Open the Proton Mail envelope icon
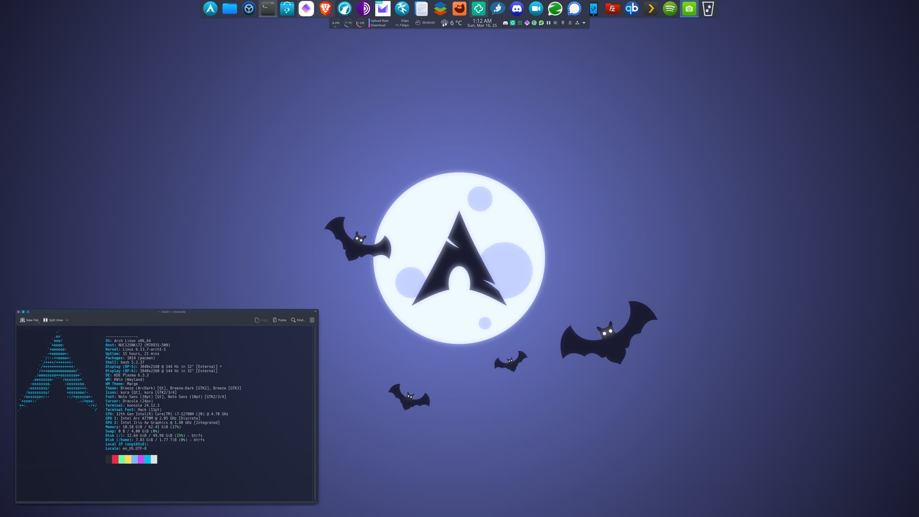919x517 pixels. (383, 9)
